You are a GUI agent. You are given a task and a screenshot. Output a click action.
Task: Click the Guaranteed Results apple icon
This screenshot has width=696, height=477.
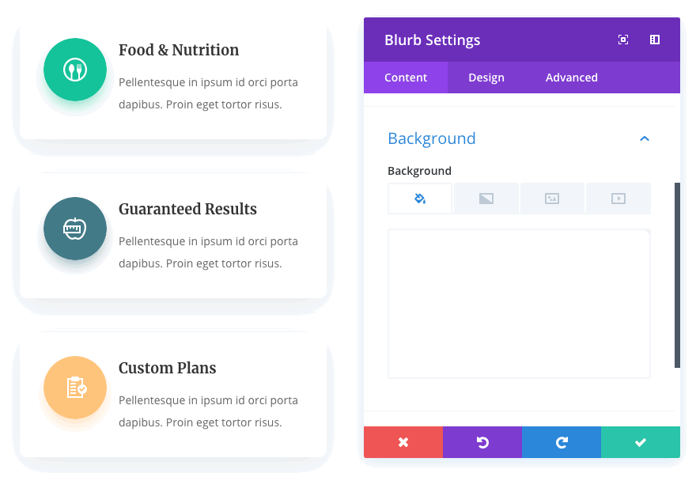click(75, 229)
